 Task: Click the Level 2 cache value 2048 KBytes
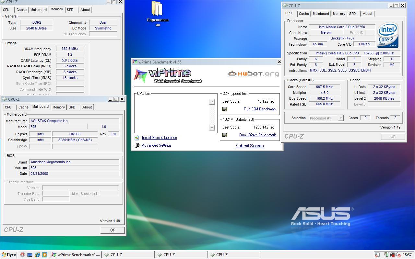pyautogui.click(x=384, y=98)
